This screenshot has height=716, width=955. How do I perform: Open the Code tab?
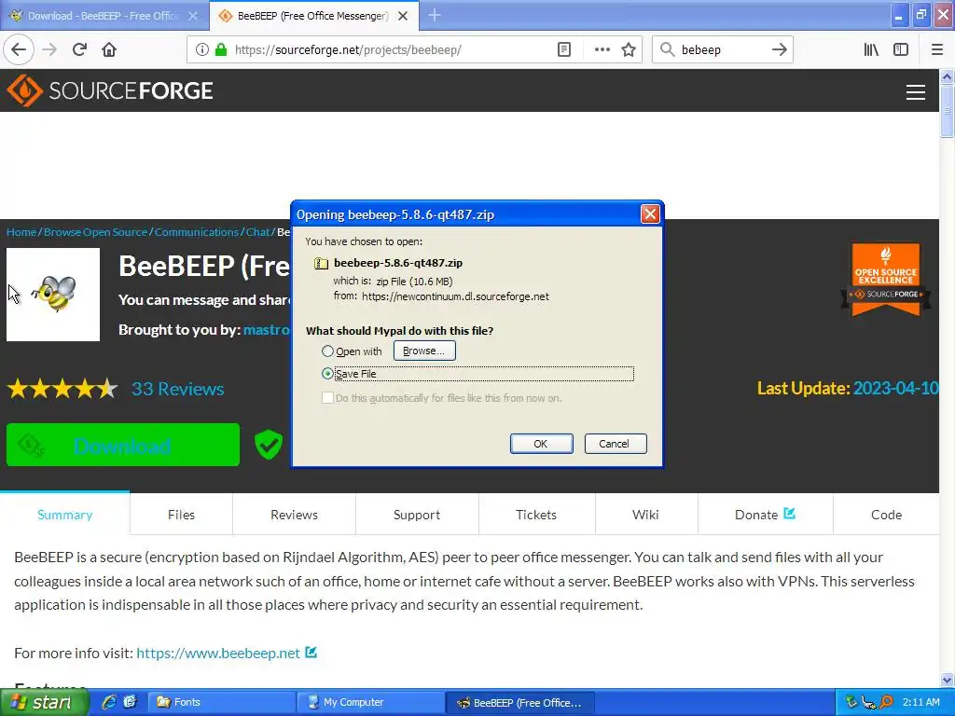pyautogui.click(x=886, y=515)
